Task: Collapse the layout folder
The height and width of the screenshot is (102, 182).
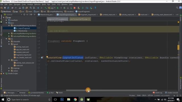Action: 9,44
